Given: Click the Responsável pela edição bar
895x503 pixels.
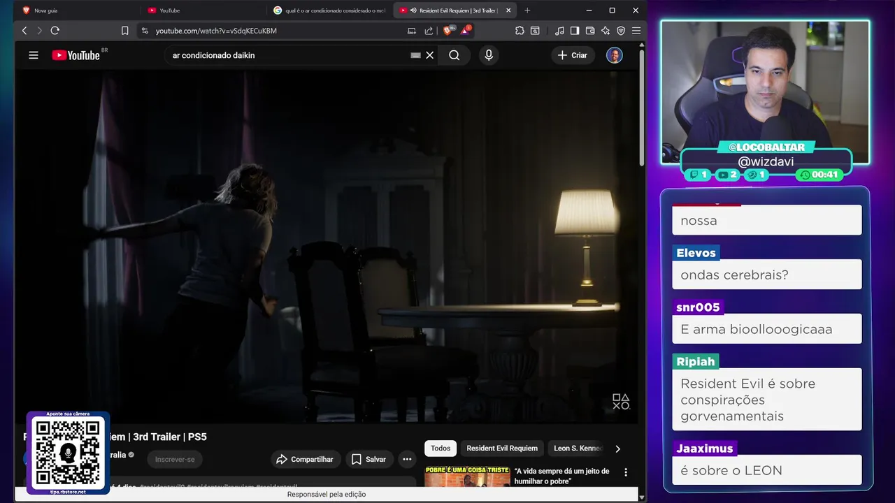Looking at the screenshot, I should click(327, 494).
